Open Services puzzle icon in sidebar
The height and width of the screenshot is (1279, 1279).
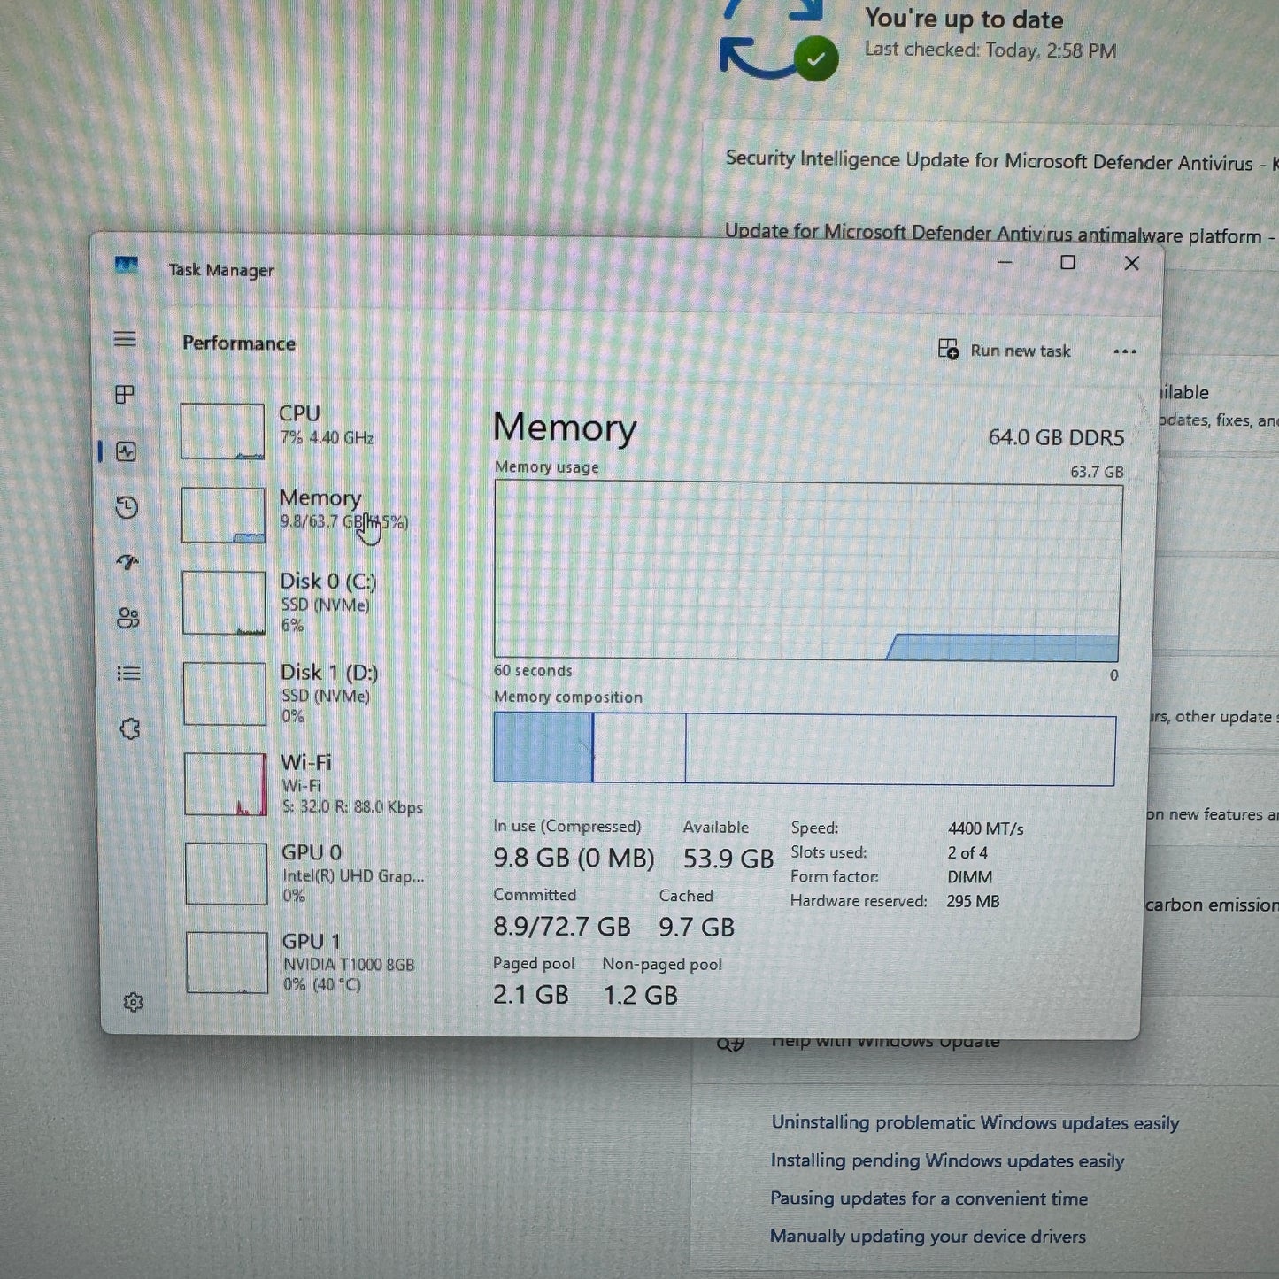tap(130, 729)
